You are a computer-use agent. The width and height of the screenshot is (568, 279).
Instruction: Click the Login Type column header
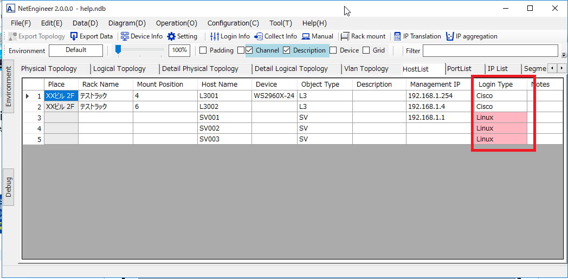(x=495, y=85)
